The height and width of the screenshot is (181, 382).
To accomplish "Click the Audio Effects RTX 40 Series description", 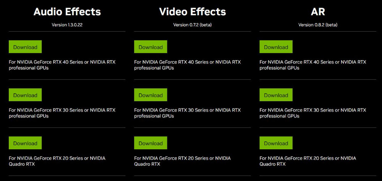I will pos(62,65).
